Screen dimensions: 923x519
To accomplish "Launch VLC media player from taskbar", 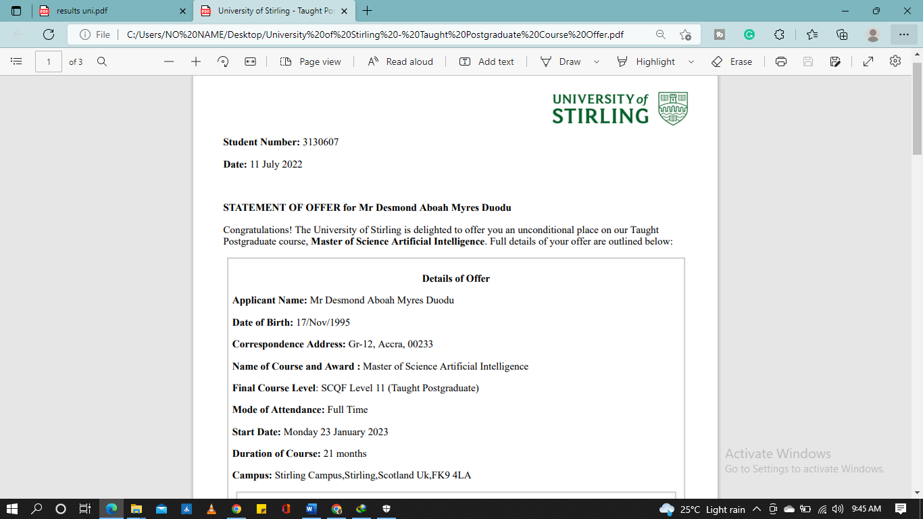I will point(211,509).
